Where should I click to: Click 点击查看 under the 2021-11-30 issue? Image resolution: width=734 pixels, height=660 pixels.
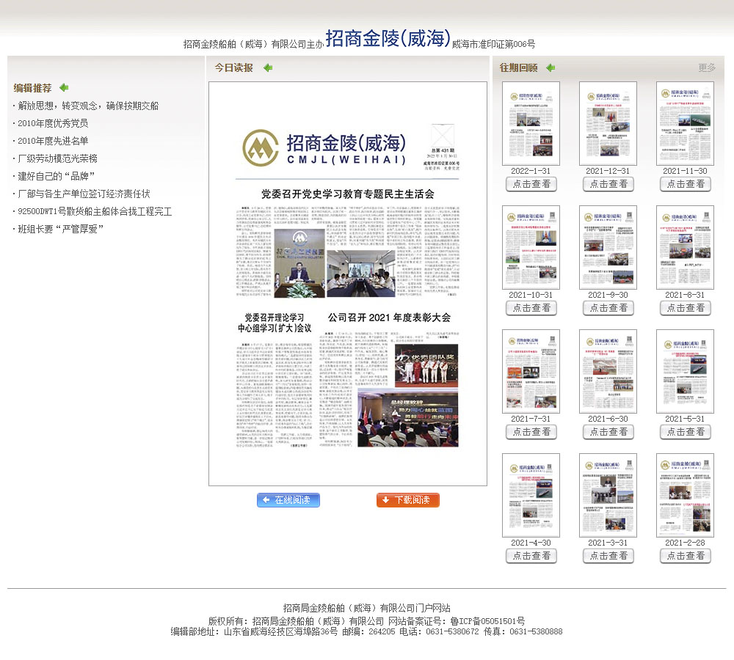[686, 184]
